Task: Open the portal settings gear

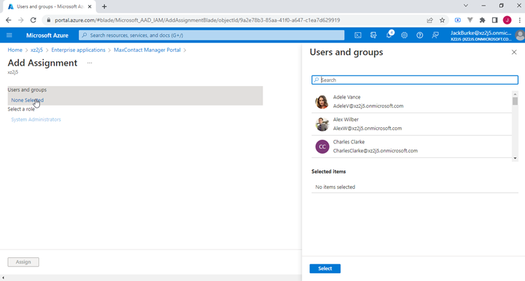Action: [x=405, y=35]
